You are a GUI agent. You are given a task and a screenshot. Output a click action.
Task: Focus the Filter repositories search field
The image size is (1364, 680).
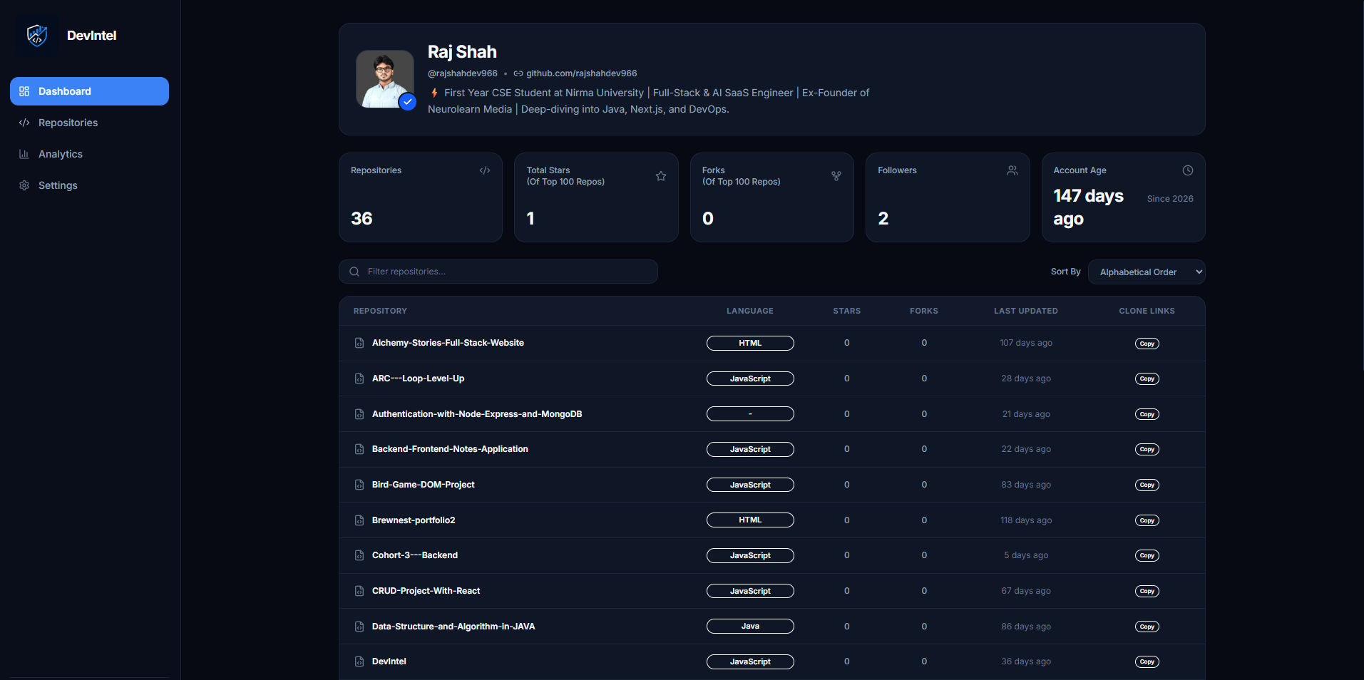coord(498,272)
